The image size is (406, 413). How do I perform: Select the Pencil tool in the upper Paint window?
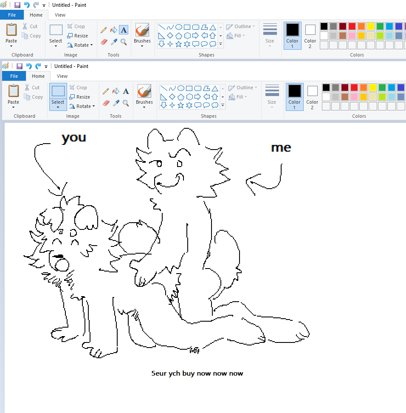(x=104, y=30)
